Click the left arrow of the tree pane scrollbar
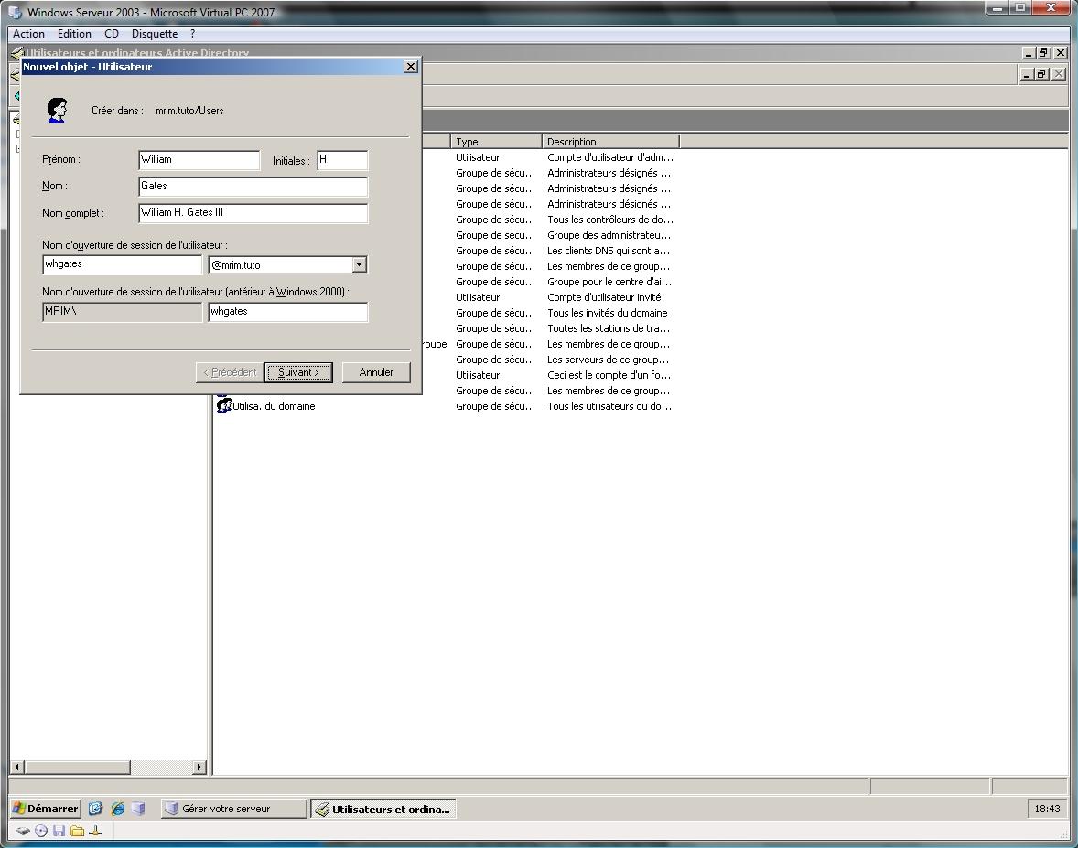Image resolution: width=1078 pixels, height=848 pixels. (x=18, y=767)
